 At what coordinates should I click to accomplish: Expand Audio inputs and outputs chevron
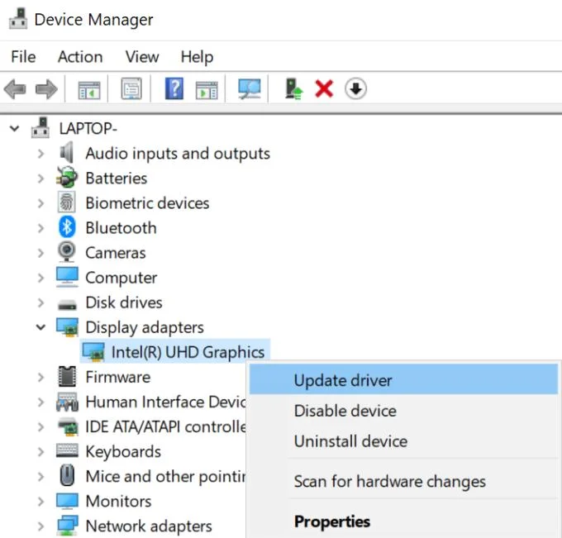tap(40, 154)
